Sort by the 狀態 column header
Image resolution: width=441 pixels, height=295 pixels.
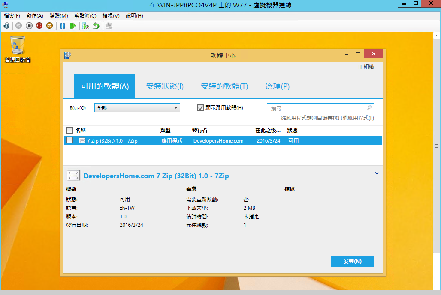click(292, 130)
